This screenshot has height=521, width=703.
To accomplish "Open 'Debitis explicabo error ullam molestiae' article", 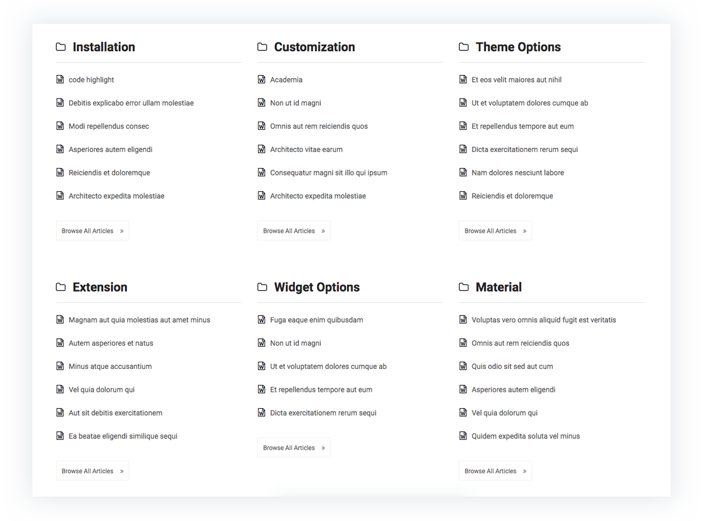I will 131,103.
